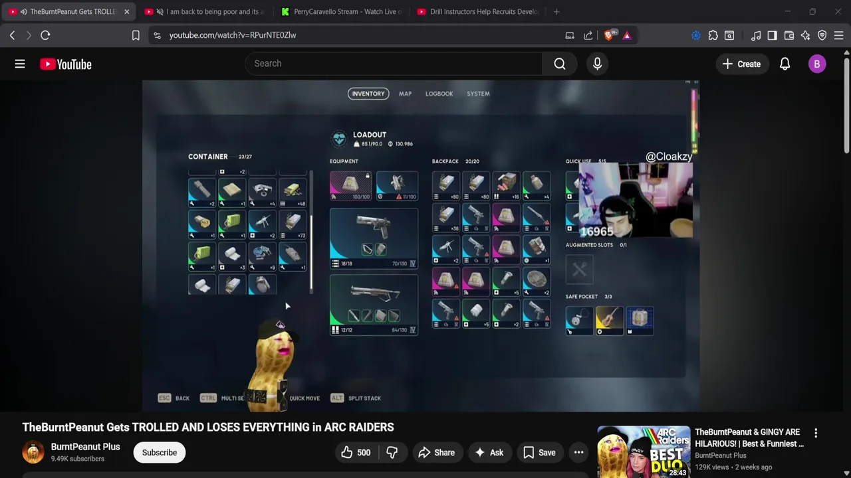Open the YouTube notifications bell
The height and width of the screenshot is (478, 851).
785,64
